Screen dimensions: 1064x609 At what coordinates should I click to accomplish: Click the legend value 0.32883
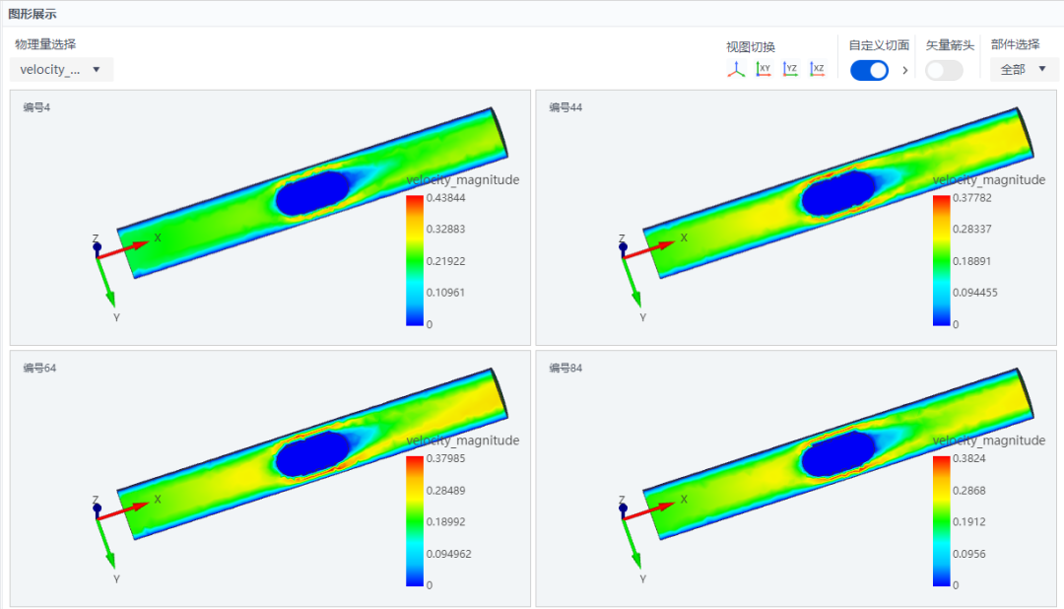click(446, 229)
